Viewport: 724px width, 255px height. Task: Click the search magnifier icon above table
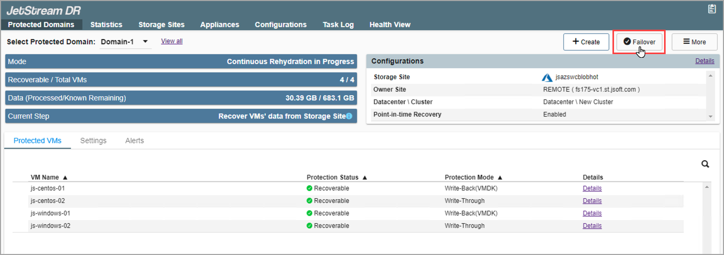(705, 164)
